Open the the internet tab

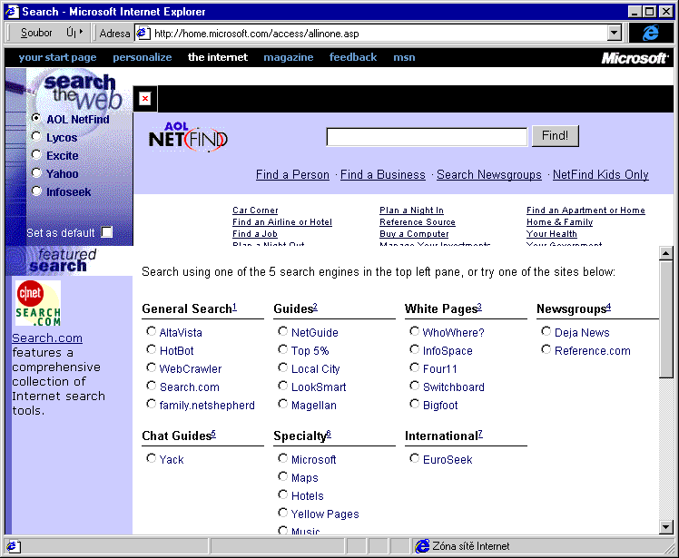click(x=218, y=57)
